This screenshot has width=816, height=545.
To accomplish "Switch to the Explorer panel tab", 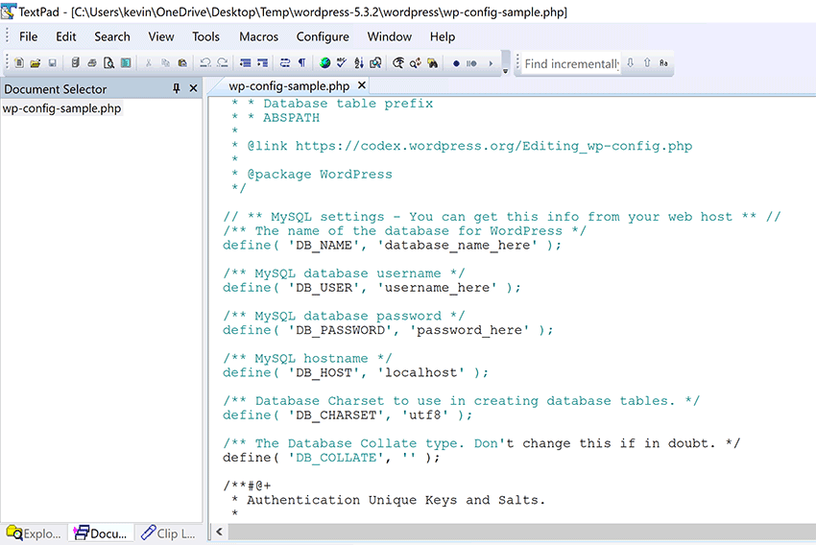I will (35, 533).
